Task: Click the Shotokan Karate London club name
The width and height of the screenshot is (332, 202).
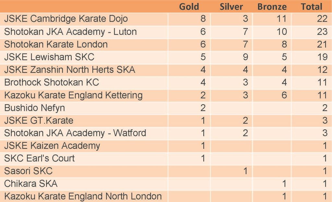Action: pos(56,44)
